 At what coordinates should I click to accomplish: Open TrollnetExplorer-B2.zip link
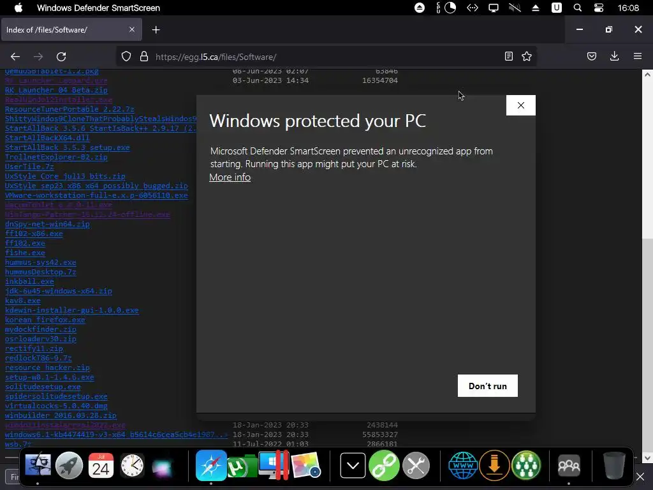pyautogui.click(x=56, y=157)
